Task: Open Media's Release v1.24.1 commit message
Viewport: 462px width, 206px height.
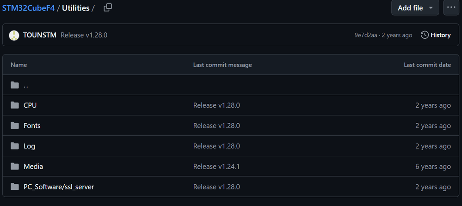Action: pyautogui.click(x=216, y=167)
